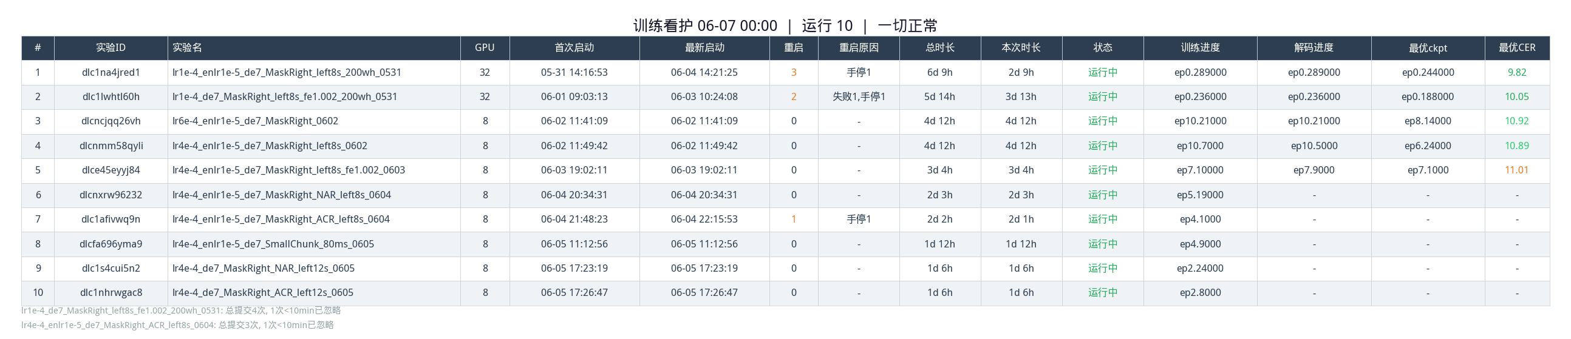Click the GPU column header

click(485, 47)
